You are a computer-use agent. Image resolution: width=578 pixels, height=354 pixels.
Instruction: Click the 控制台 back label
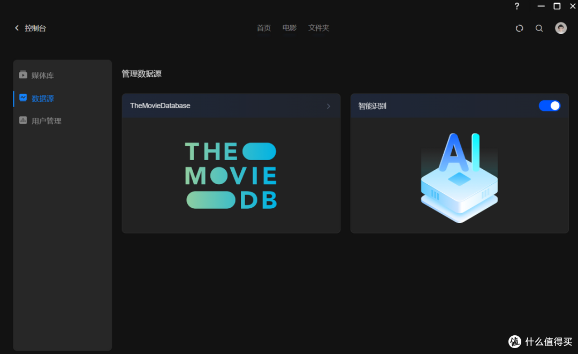(x=35, y=28)
